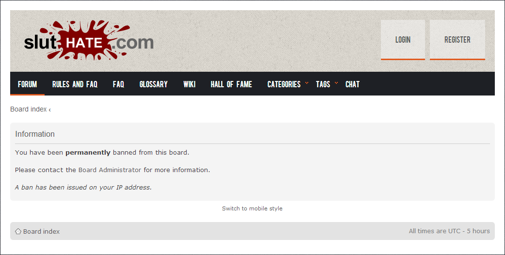Click the Tags menu label
The width and height of the screenshot is (505, 255).
(323, 84)
